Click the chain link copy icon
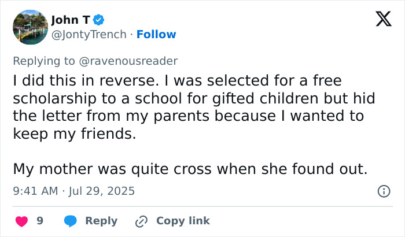The width and height of the screenshot is (405, 237). 141,221
